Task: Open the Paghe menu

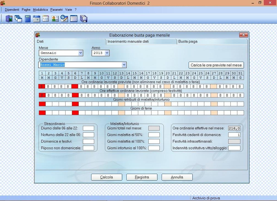Action: pos(26,10)
